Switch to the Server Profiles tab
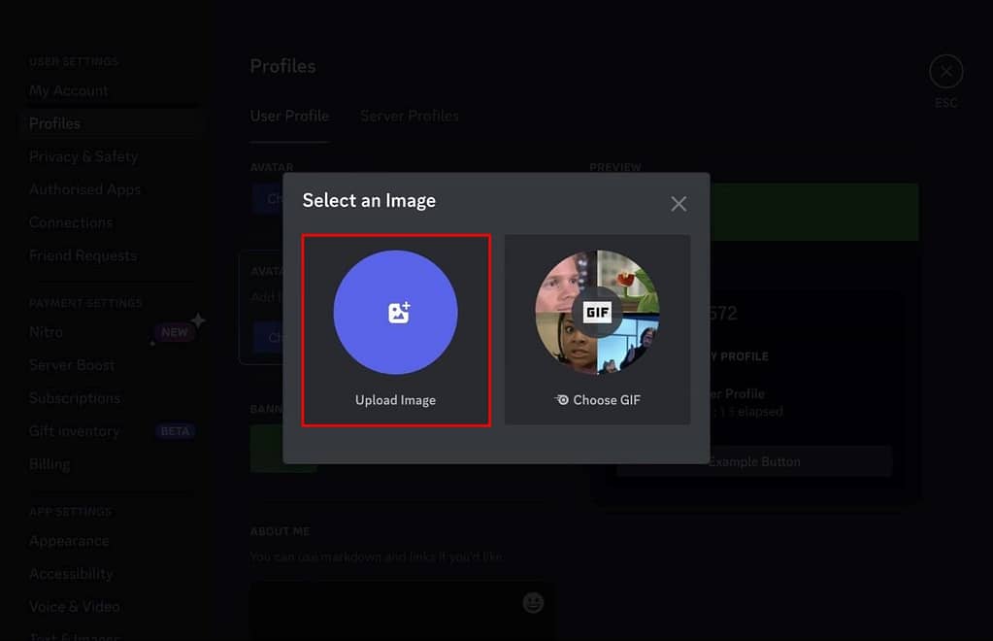 (x=409, y=116)
